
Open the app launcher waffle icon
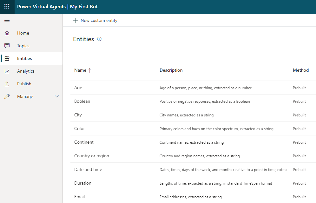click(7, 6)
